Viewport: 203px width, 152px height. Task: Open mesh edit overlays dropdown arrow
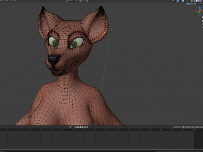(x=189, y=1)
